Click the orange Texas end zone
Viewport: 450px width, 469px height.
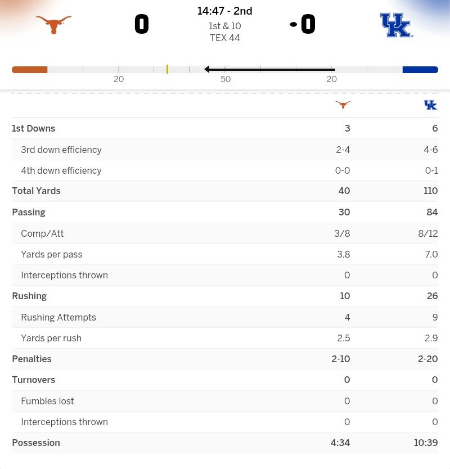click(x=29, y=70)
